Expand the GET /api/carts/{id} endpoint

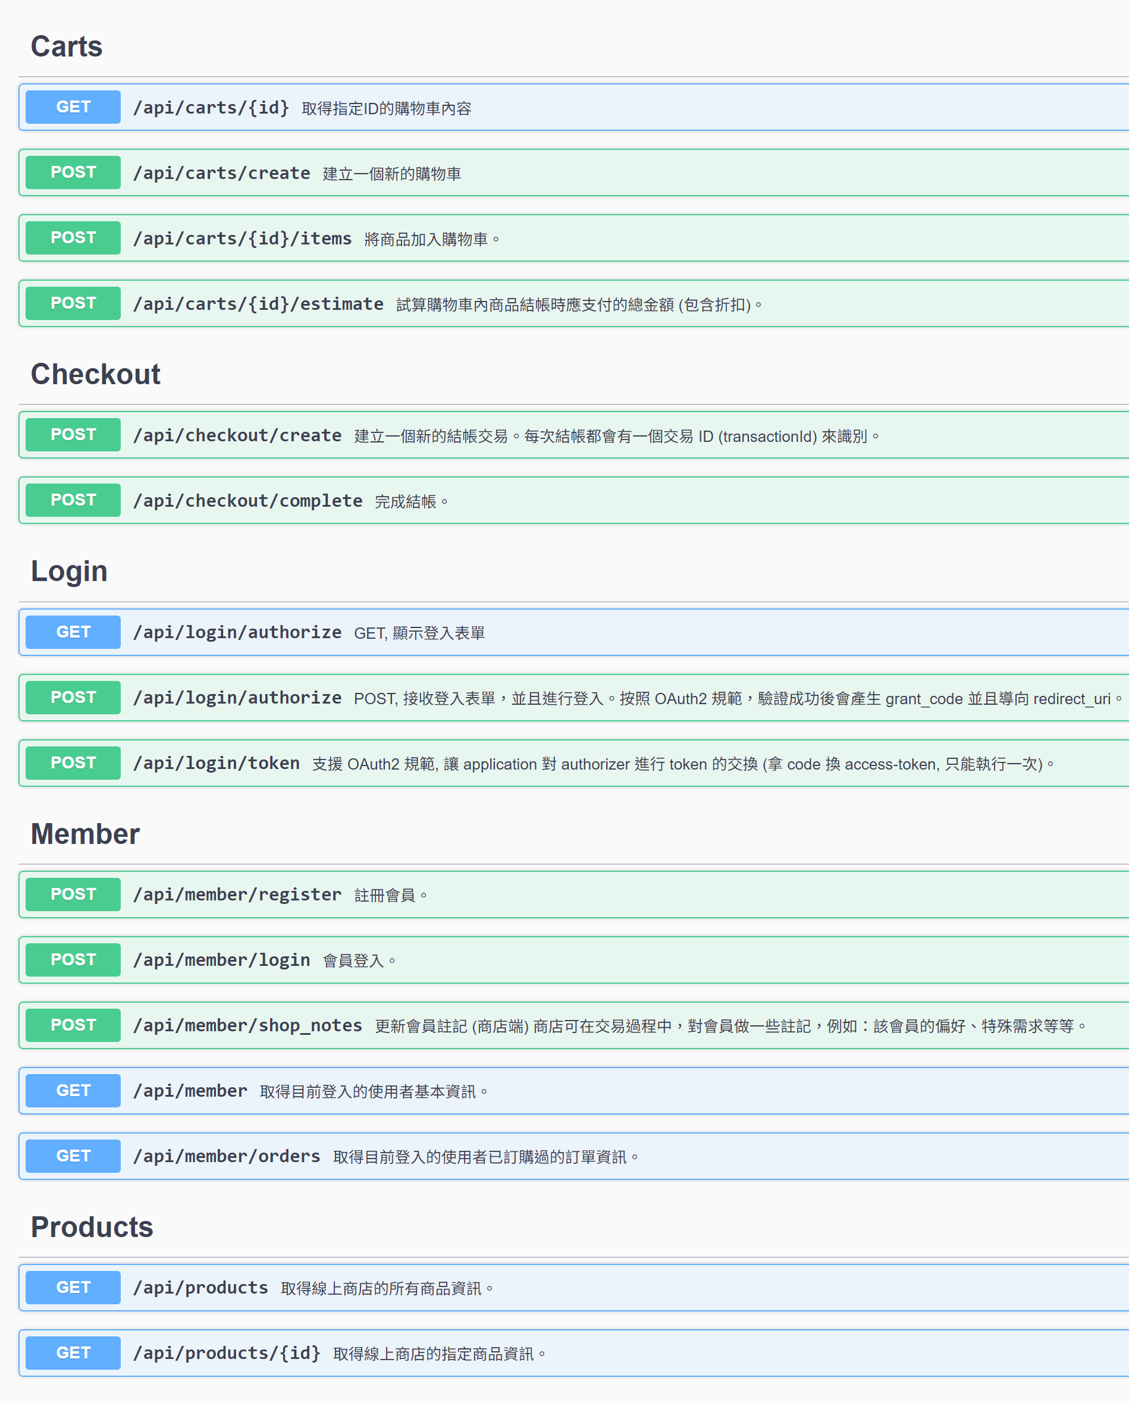(211, 108)
